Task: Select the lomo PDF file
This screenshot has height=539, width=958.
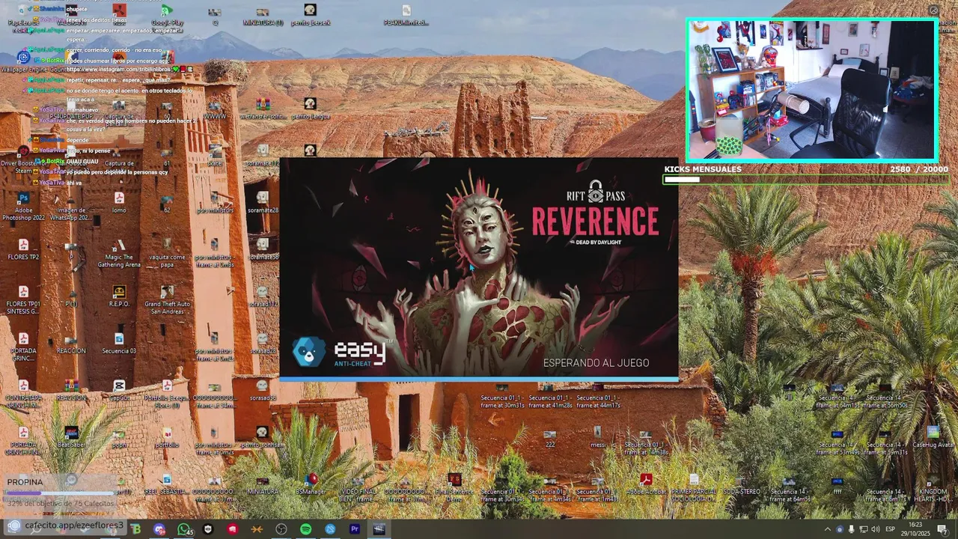Action: 119,203
